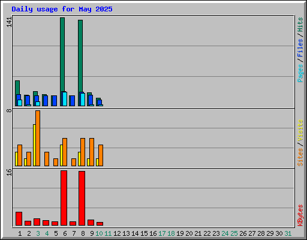Click the yellow Visits bar for day 3
This screenshot has height=240, width=307.
(34, 145)
